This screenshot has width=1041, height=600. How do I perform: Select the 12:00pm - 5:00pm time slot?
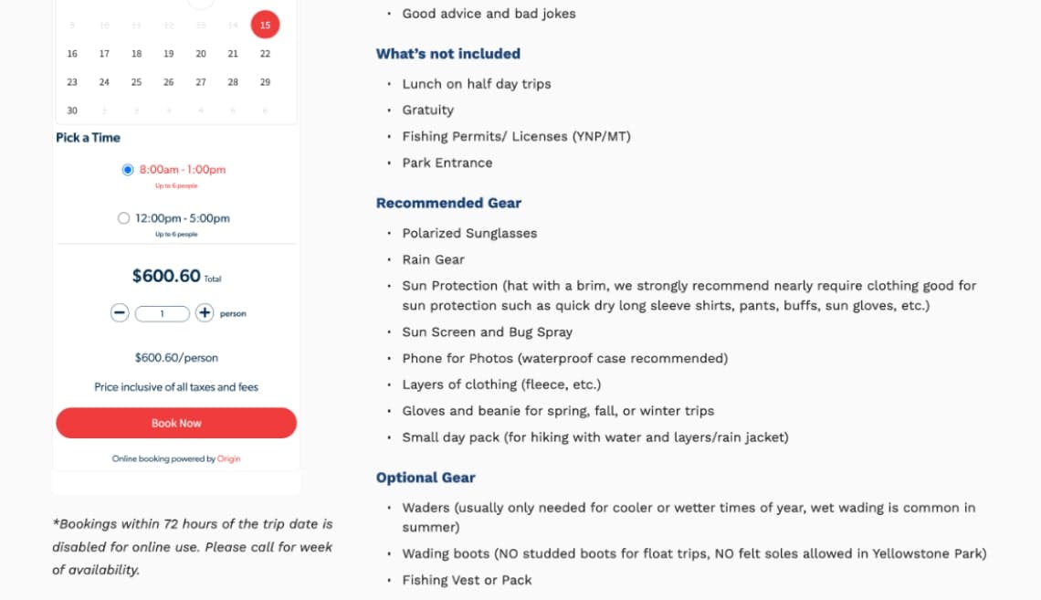coord(124,217)
